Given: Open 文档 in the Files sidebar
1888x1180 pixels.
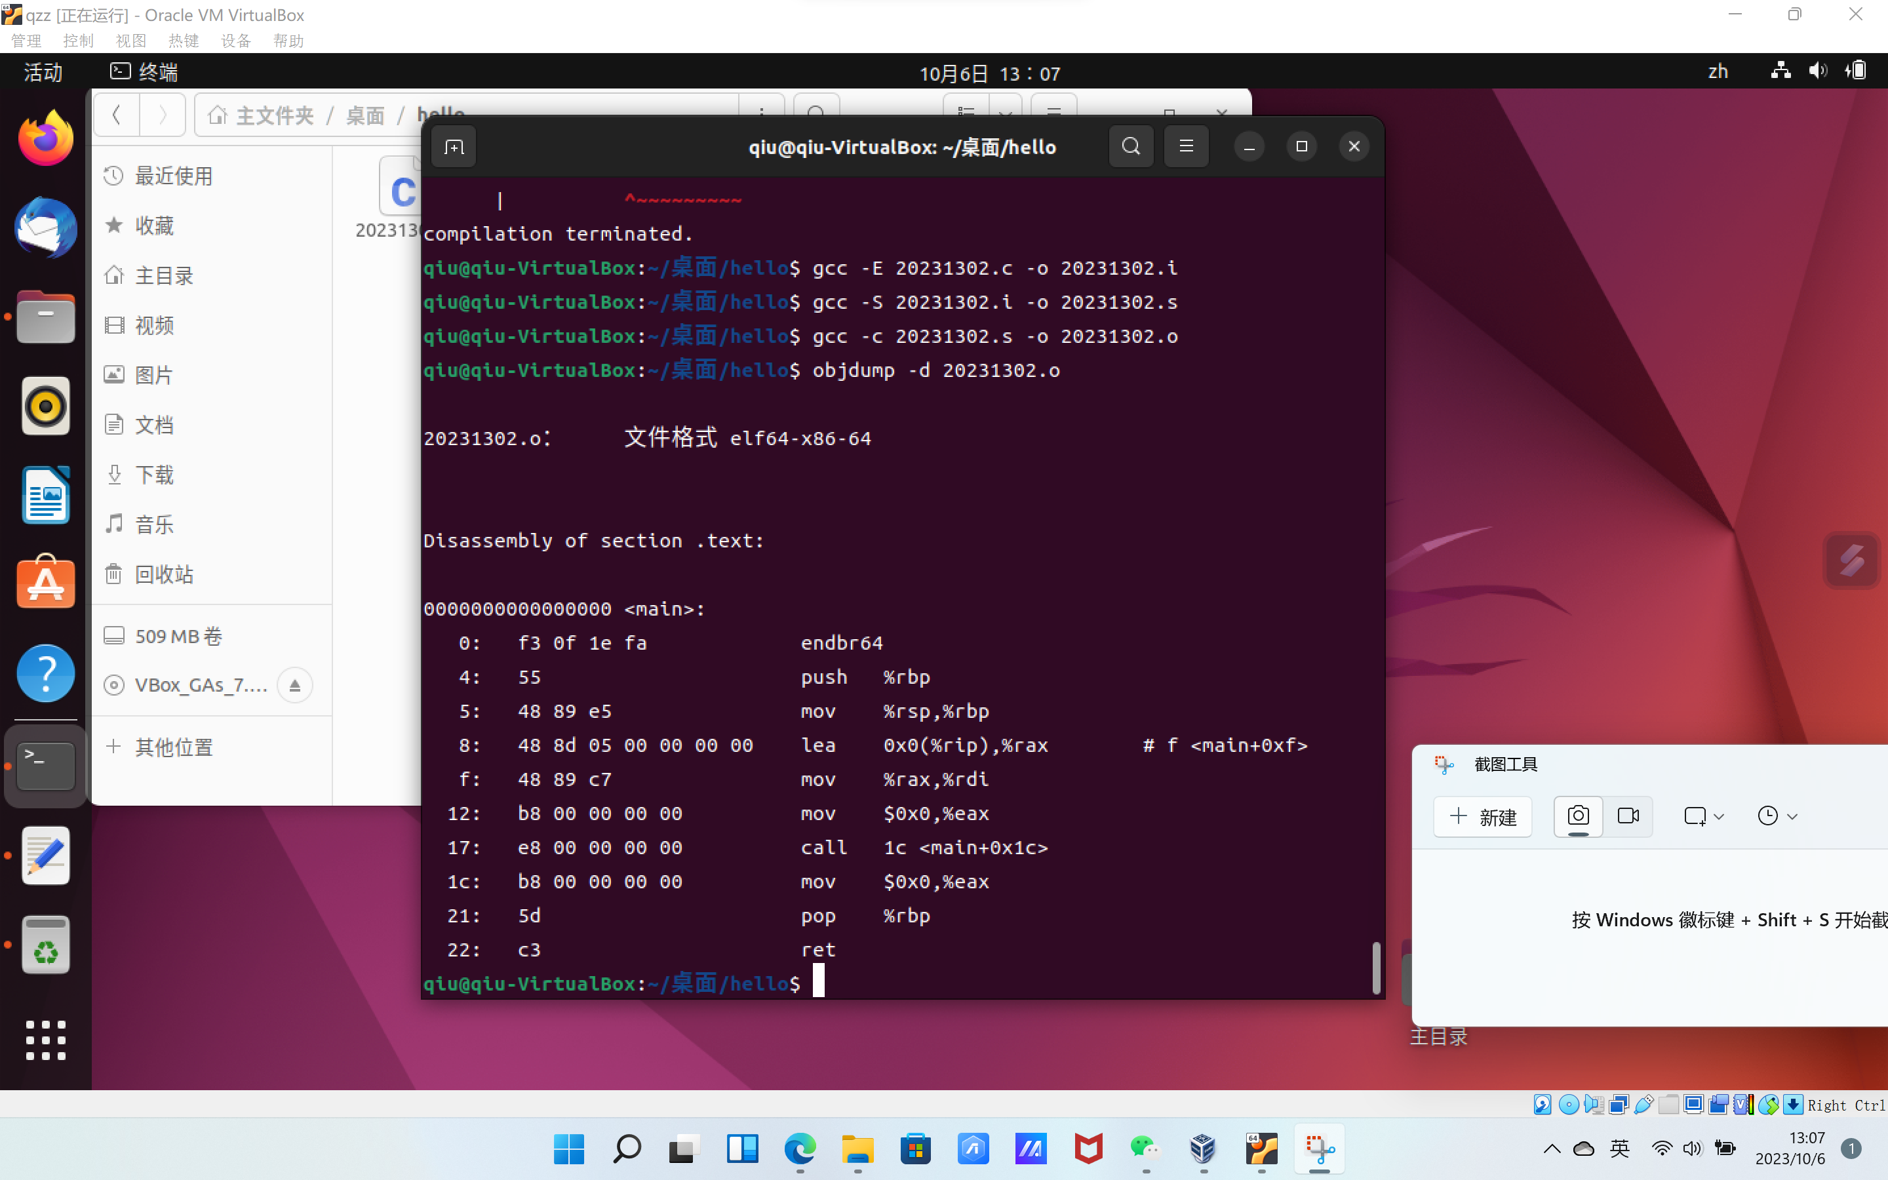Looking at the screenshot, I should [x=212, y=425].
